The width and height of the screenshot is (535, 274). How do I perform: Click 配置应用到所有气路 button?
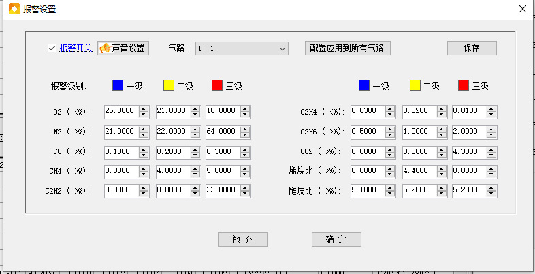[x=347, y=48]
